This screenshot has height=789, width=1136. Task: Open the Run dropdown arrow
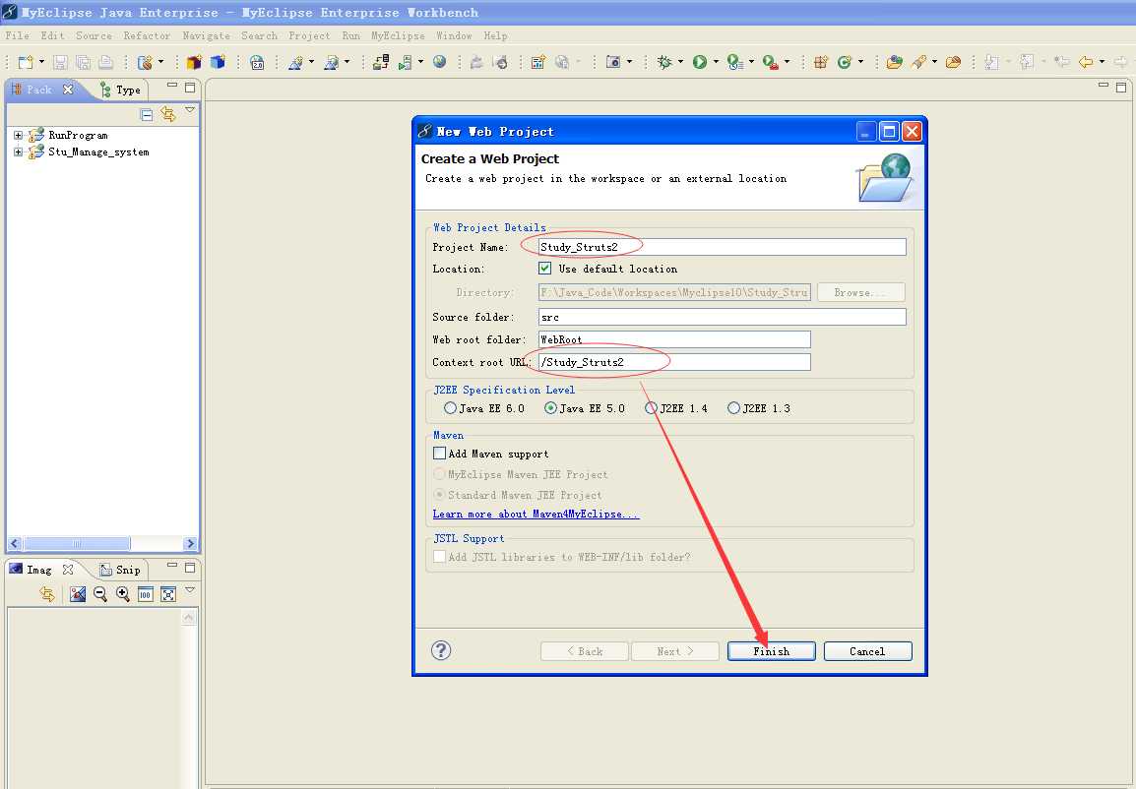click(715, 62)
